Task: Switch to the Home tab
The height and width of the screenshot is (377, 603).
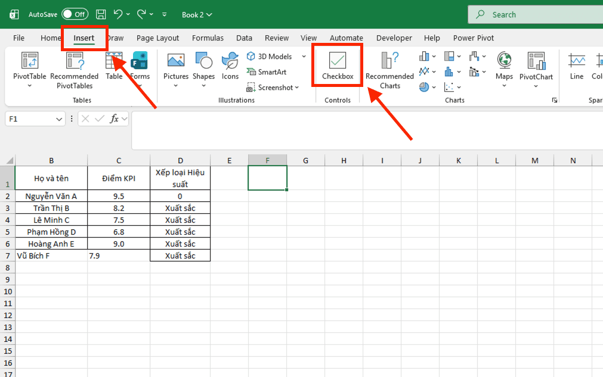Action: click(50, 38)
